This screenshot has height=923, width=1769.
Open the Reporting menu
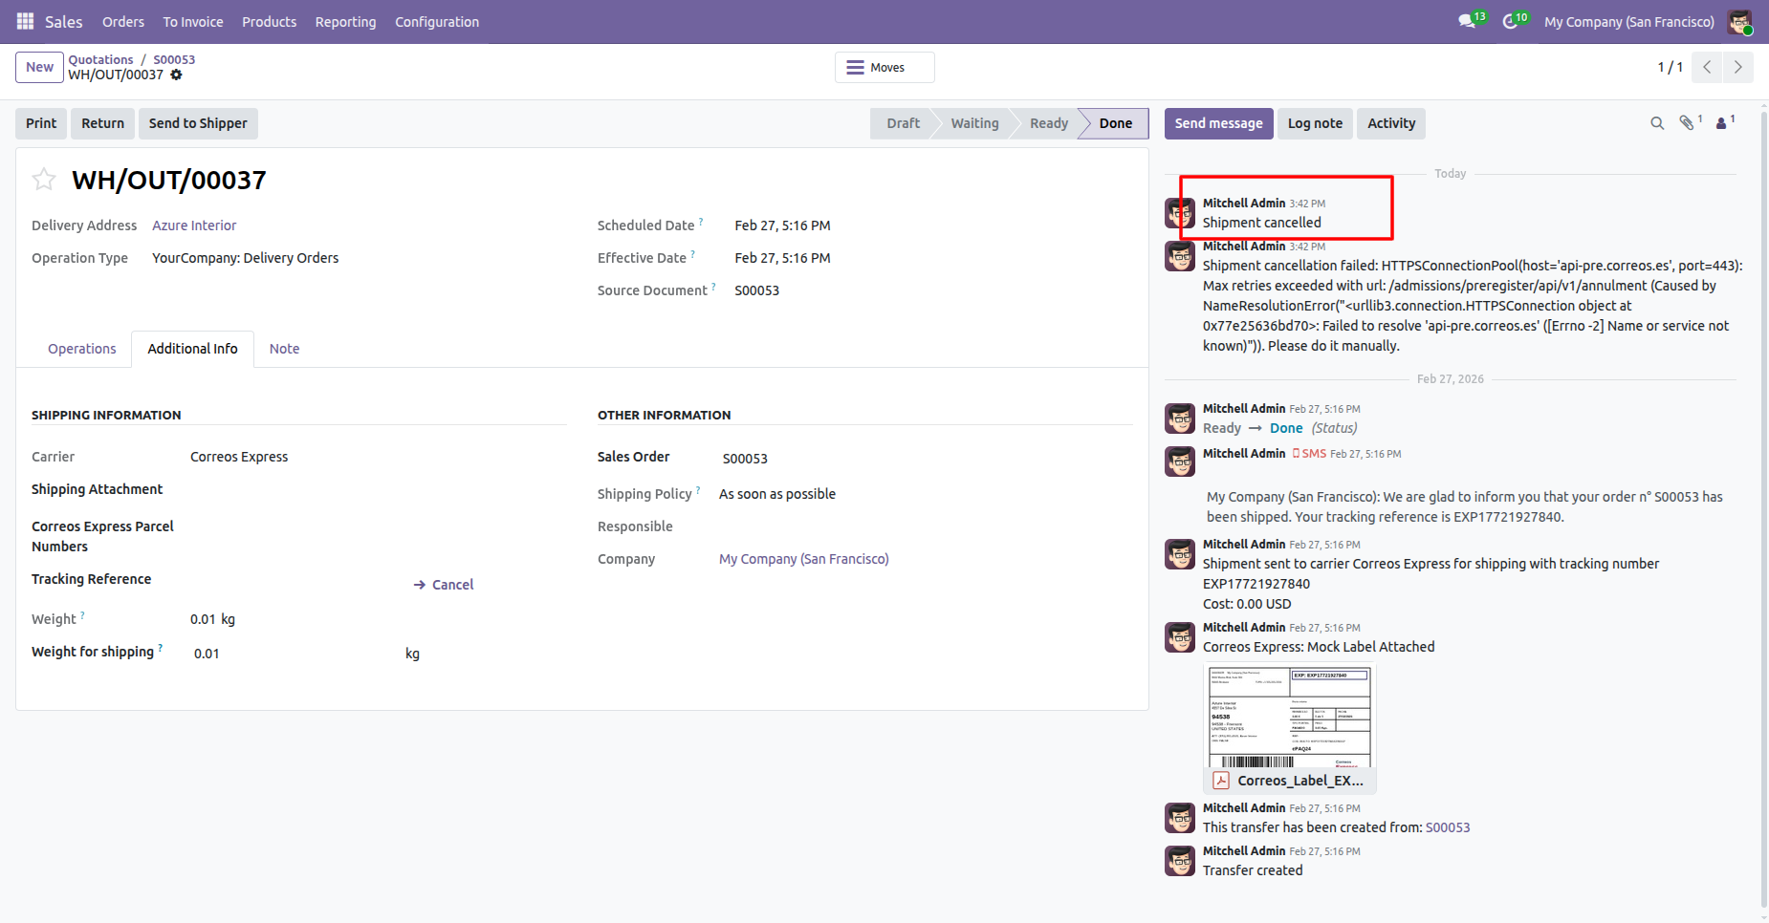[345, 21]
